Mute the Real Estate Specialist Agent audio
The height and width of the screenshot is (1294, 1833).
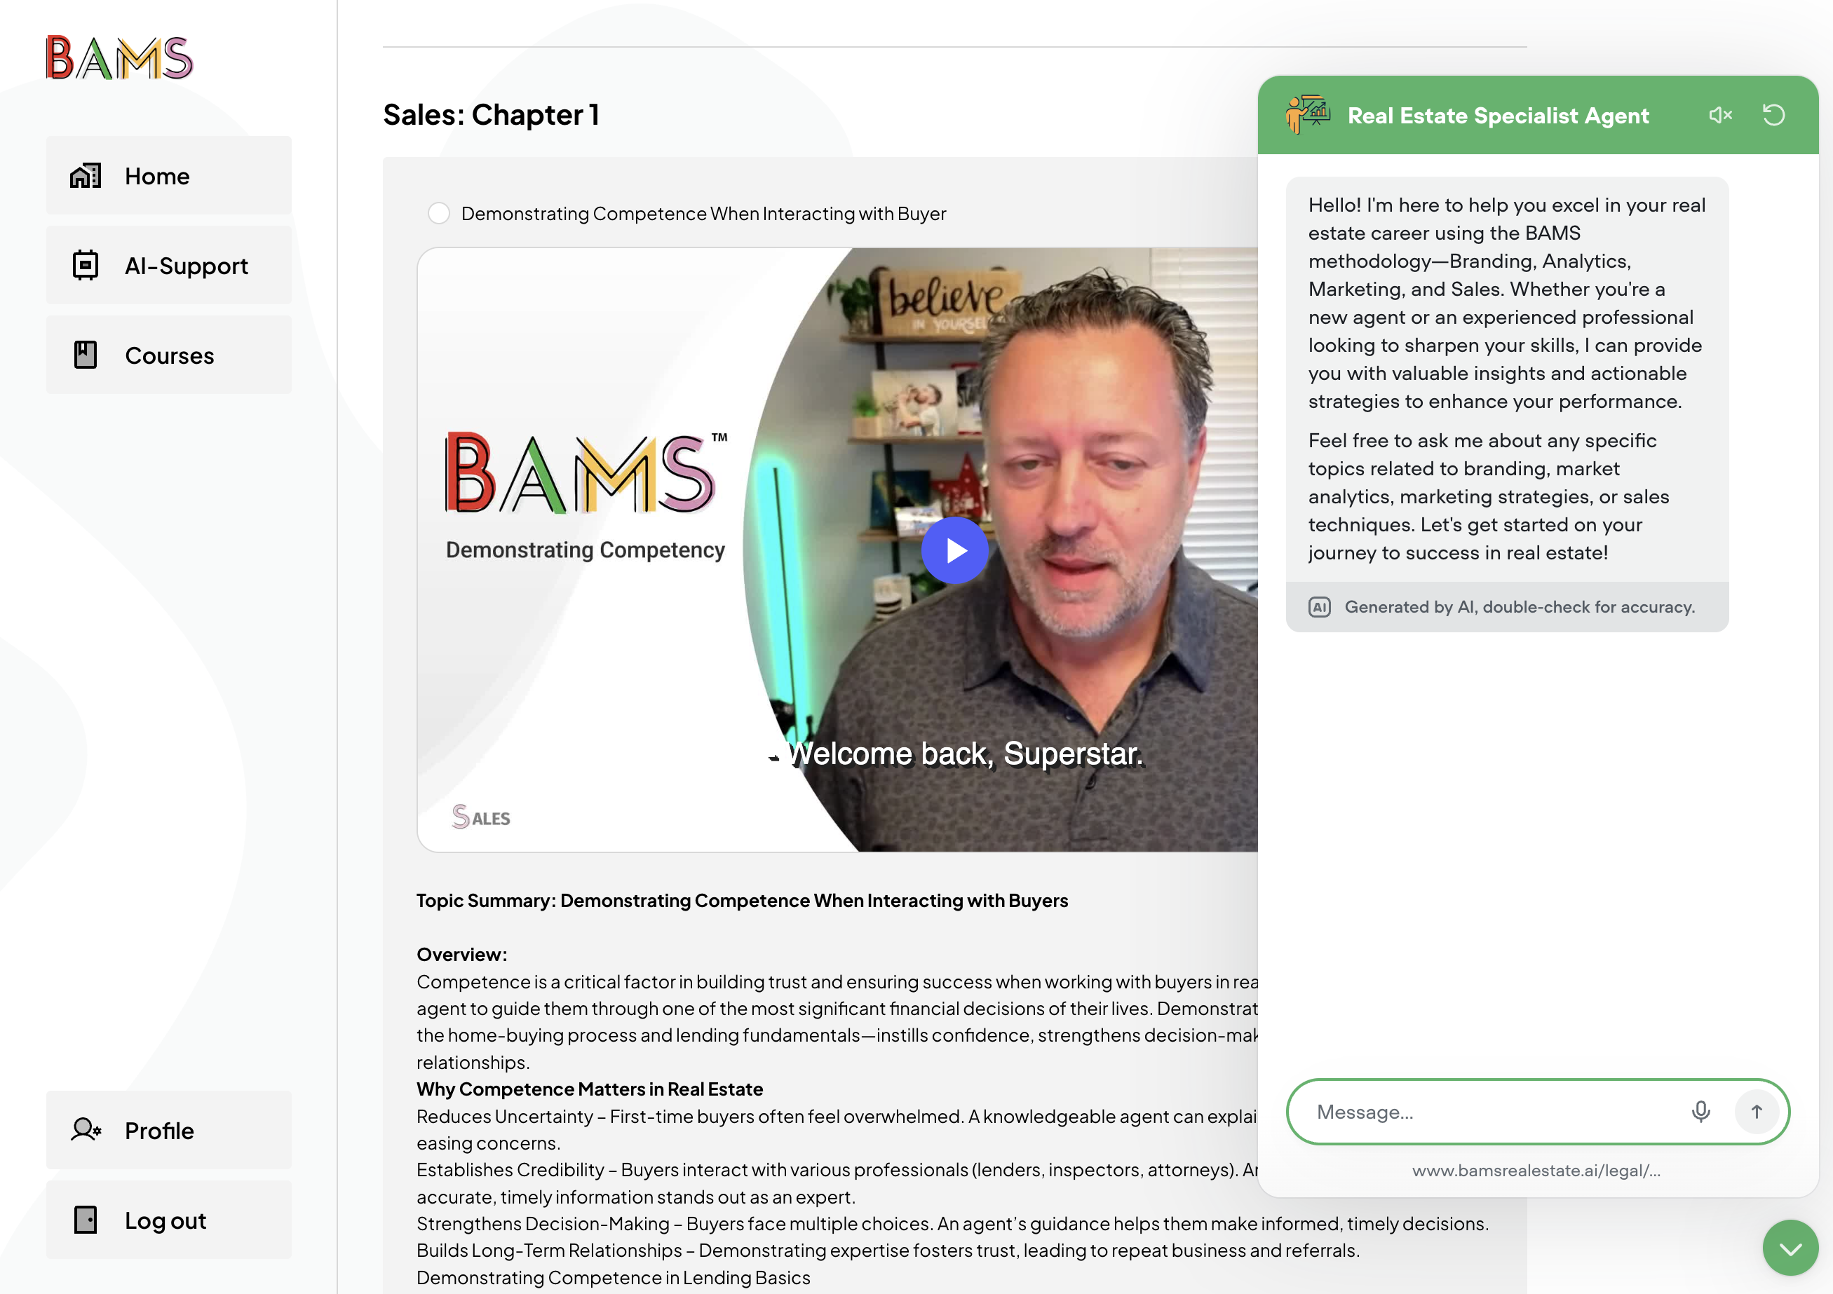coord(1720,115)
